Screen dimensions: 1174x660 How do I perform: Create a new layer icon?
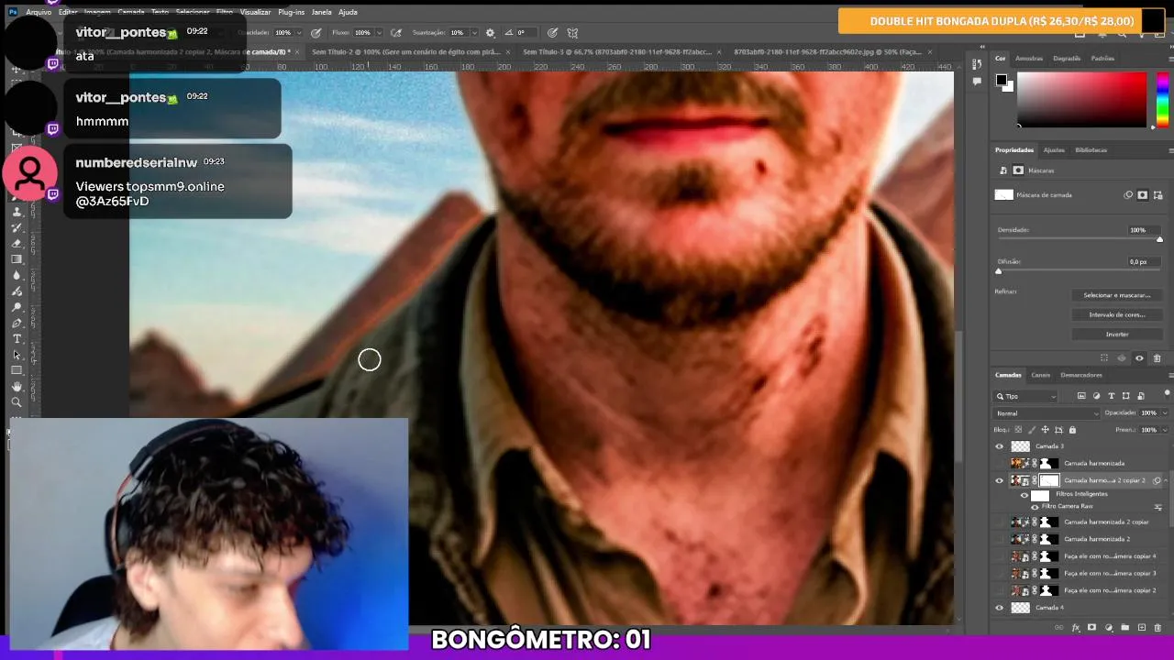click(x=1142, y=627)
